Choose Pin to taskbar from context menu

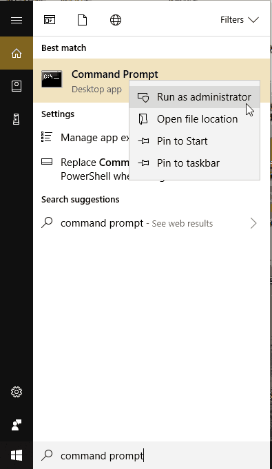[x=194, y=163]
